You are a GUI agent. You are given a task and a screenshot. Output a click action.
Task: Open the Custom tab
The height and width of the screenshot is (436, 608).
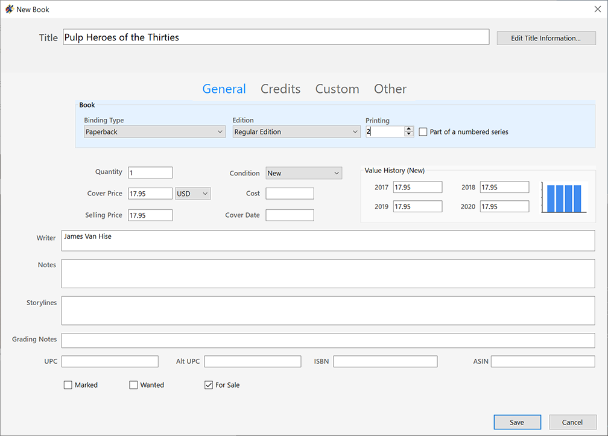pyautogui.click(x=337, y=89)
